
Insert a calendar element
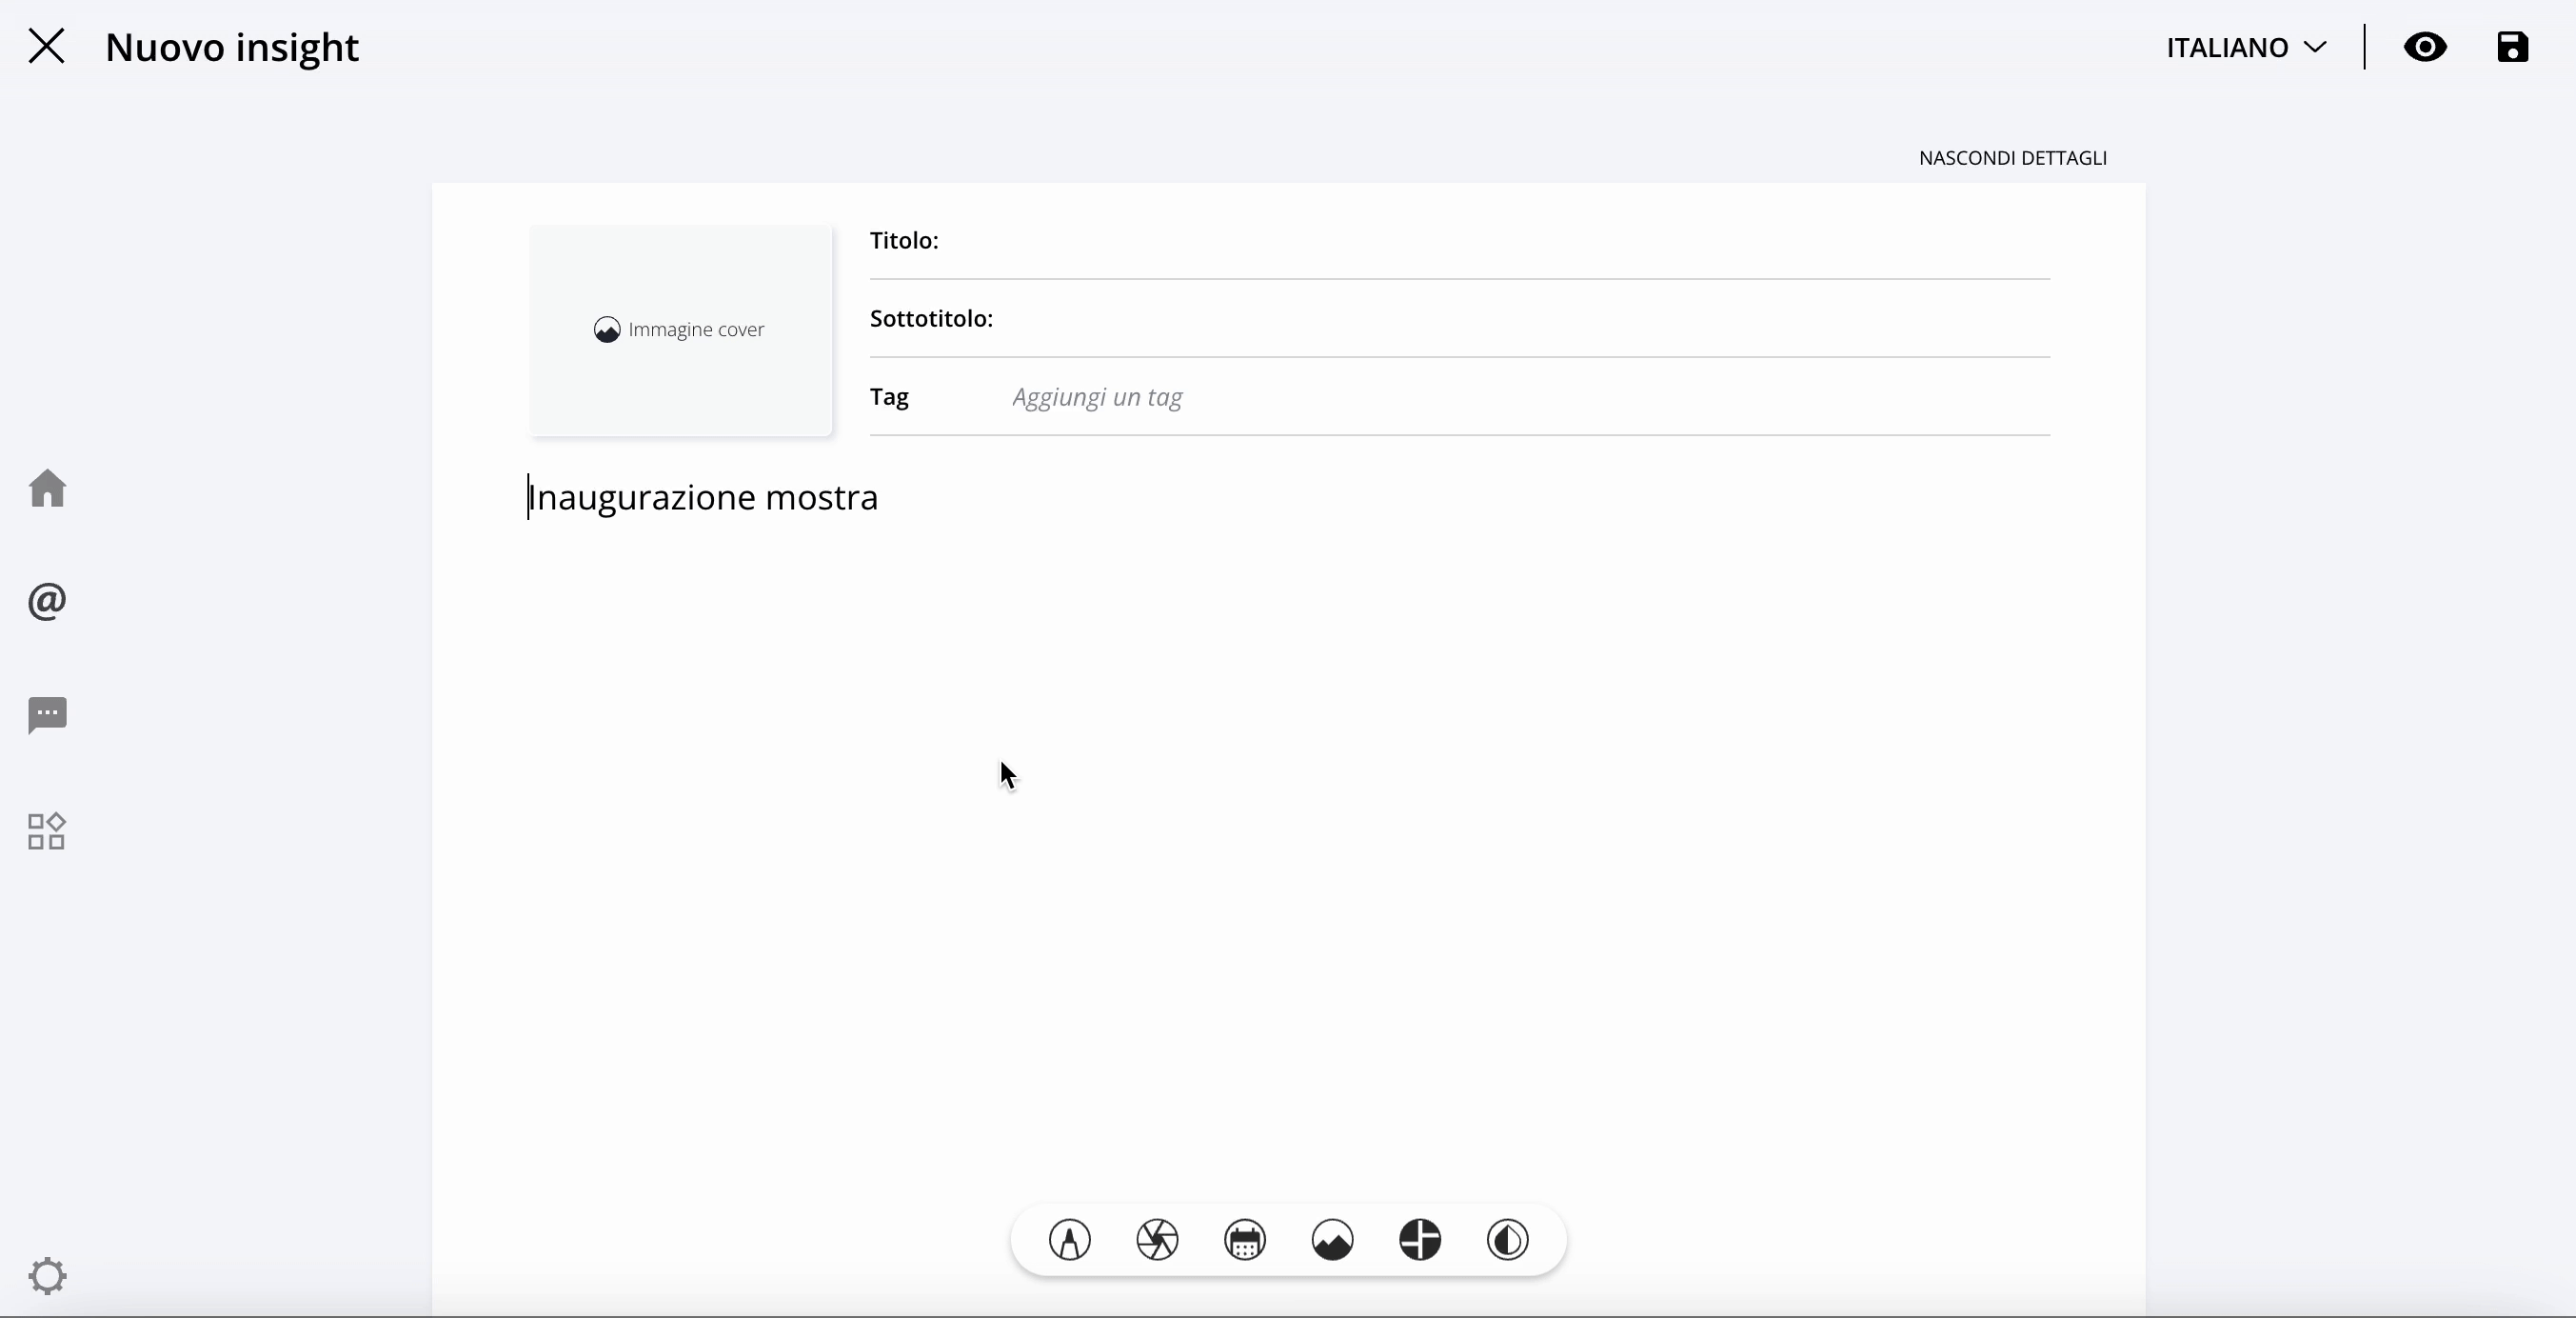pyautogui.click(x=1245, y=1240)
